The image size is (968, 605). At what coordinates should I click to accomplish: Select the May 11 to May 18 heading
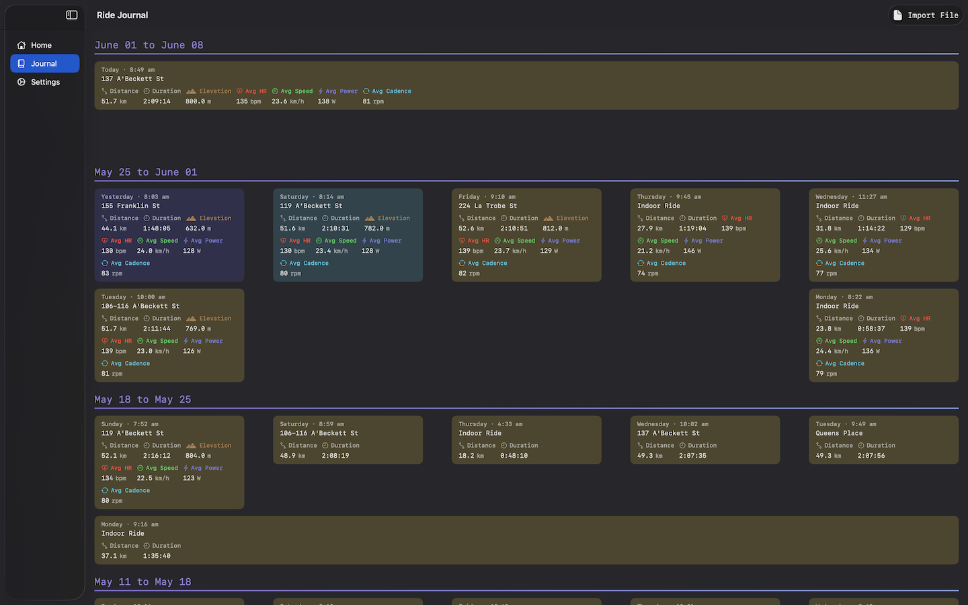pyautogui.click(x=143, y=581)
